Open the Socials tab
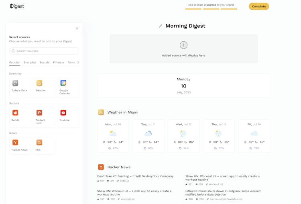The image size is (301, 204). click(x=45, y=63)
